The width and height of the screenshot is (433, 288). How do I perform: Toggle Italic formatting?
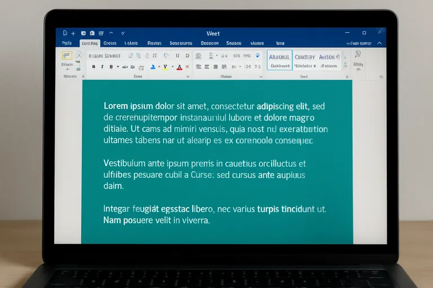[102, 67]
